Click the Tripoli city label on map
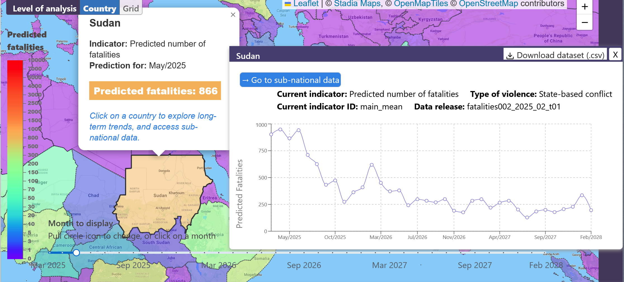This screenshot has height=282, width=624. click(61, 79)
